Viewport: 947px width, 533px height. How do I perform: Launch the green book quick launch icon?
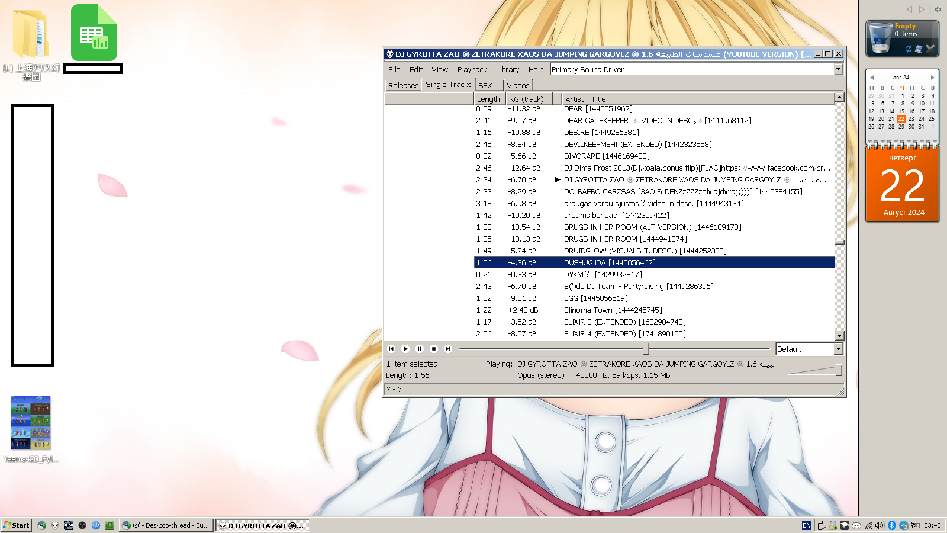click(x=109, y=525)
